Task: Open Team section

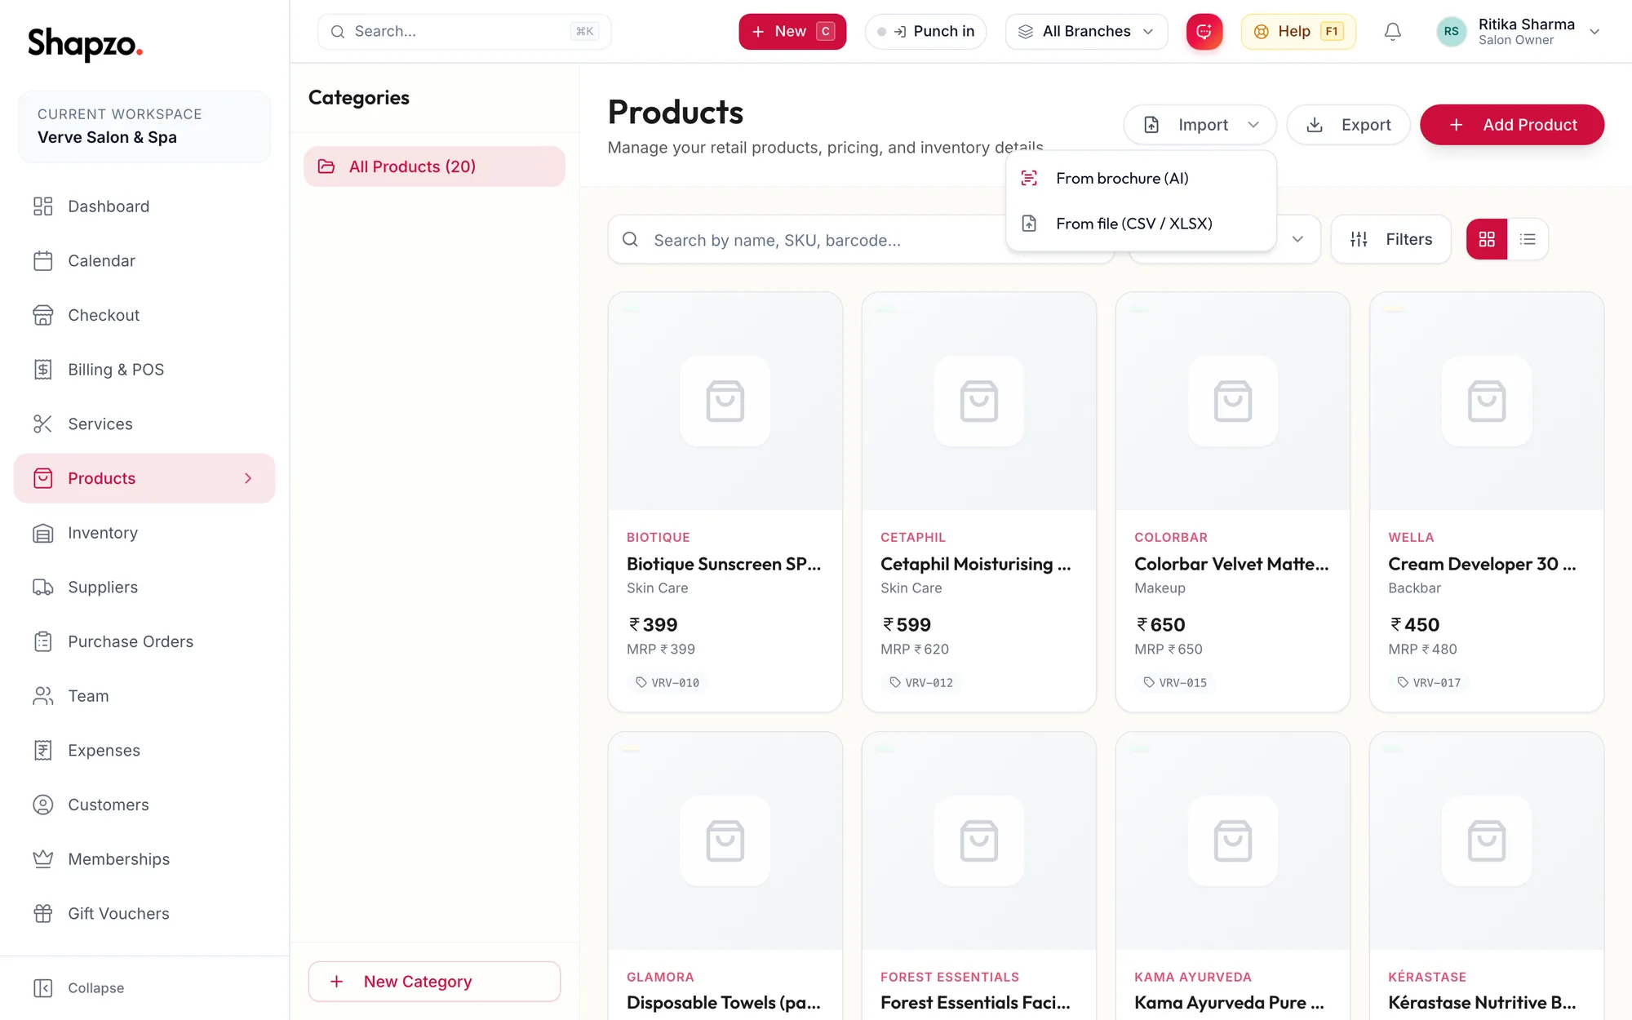Action: [x=144, y=696]
